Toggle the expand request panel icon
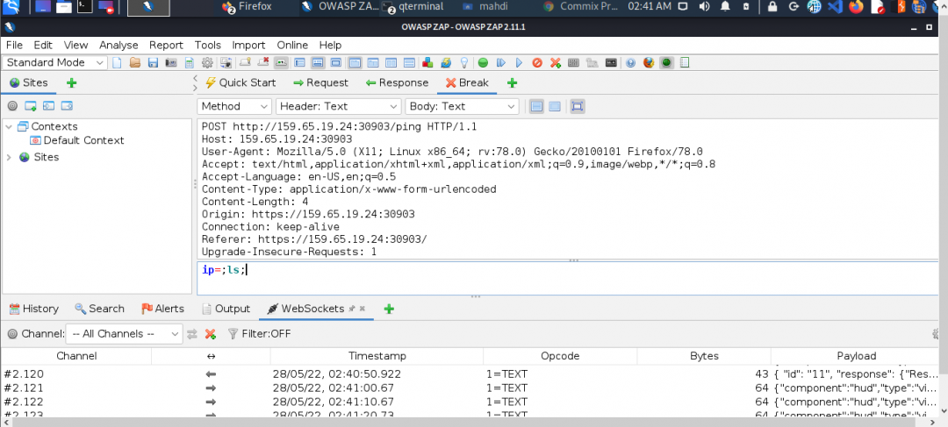The height and width of the screenshot is (427, 948). [x=578, y=106]
